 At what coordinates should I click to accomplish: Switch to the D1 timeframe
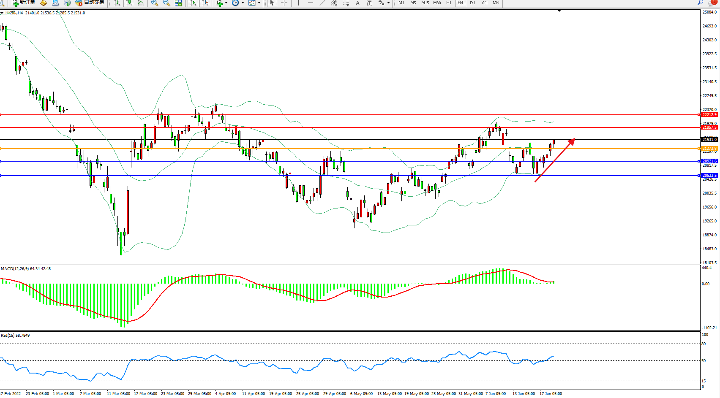(472, 3)
